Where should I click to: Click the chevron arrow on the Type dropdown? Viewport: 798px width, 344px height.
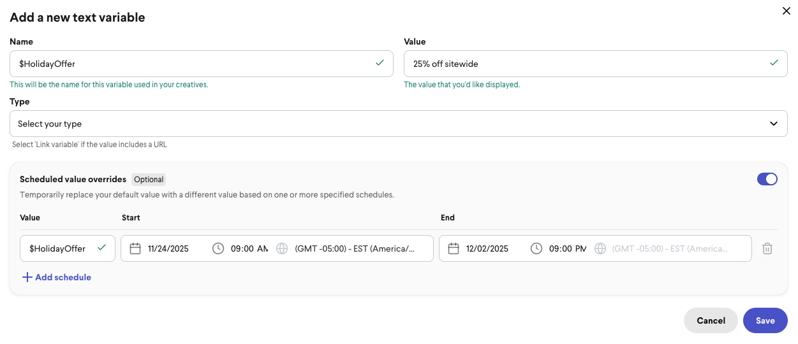(x=774, y=124)
